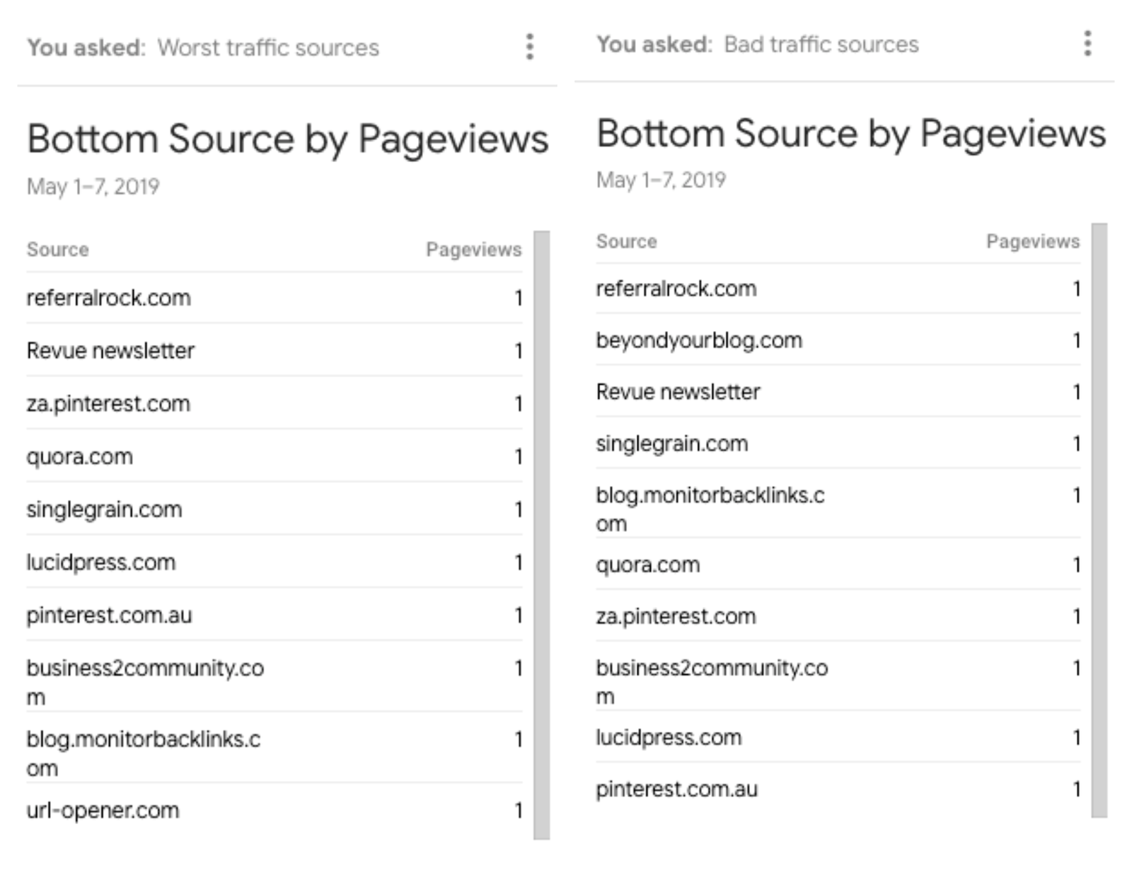Image resolution: width=1132 pixels, height=870 pixels.
Task: Click the 'Bottom Source by Pageviews' title under Bad traffic sources
Action: [x=851, y=134]
